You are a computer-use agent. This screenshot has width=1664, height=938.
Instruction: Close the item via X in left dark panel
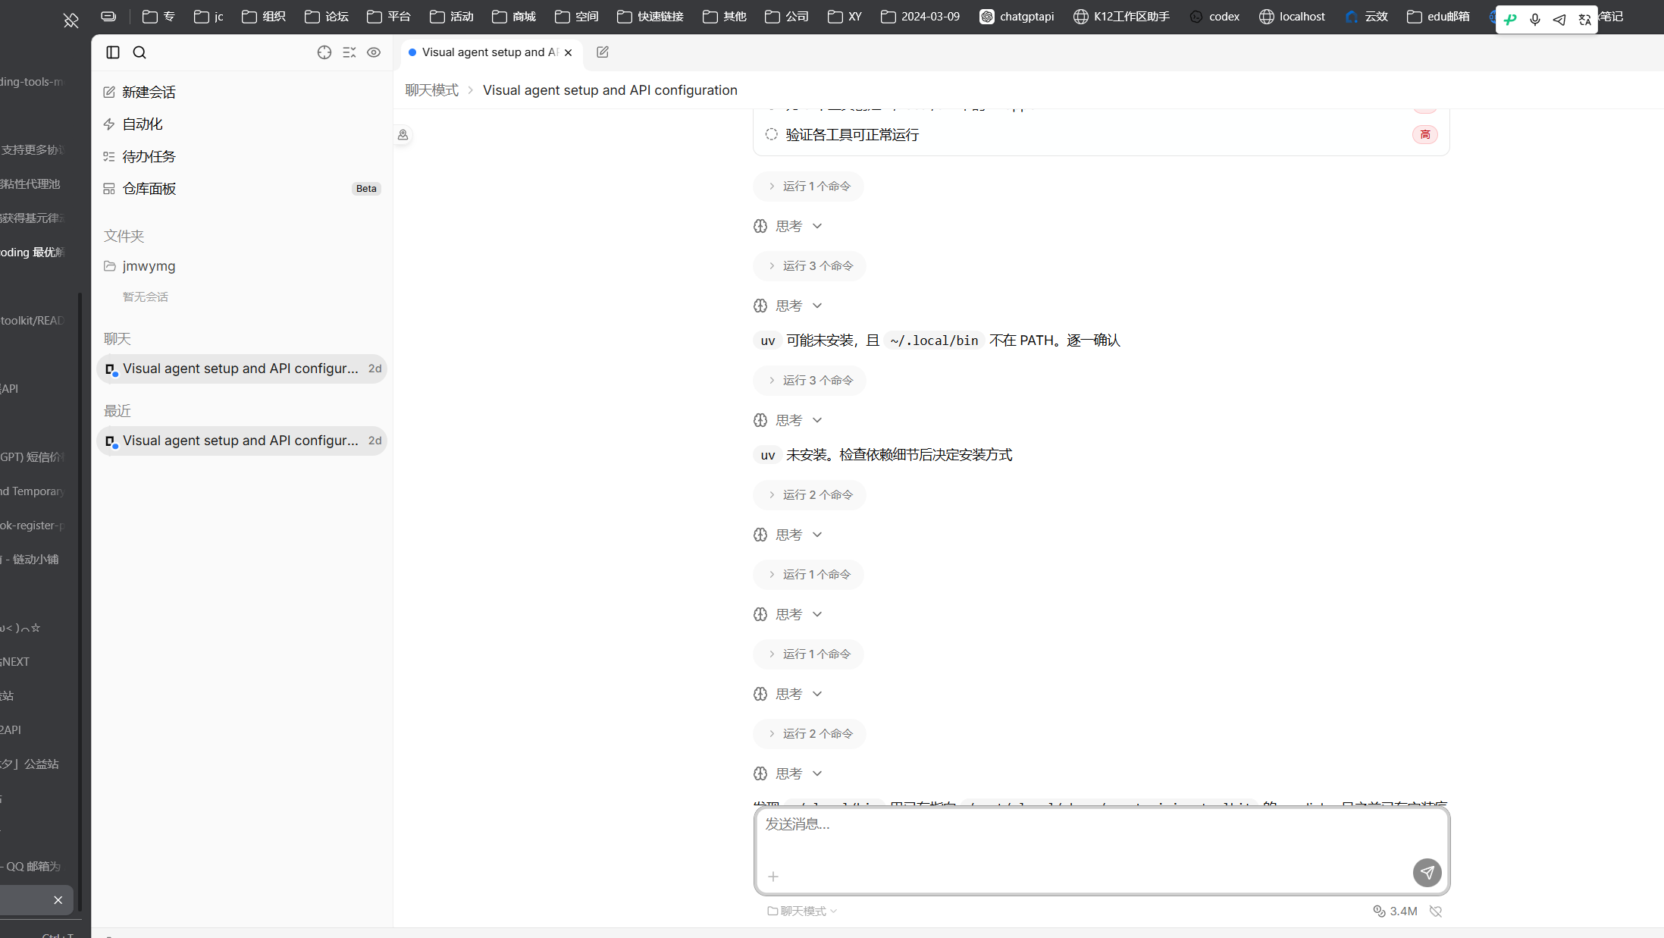58,900
